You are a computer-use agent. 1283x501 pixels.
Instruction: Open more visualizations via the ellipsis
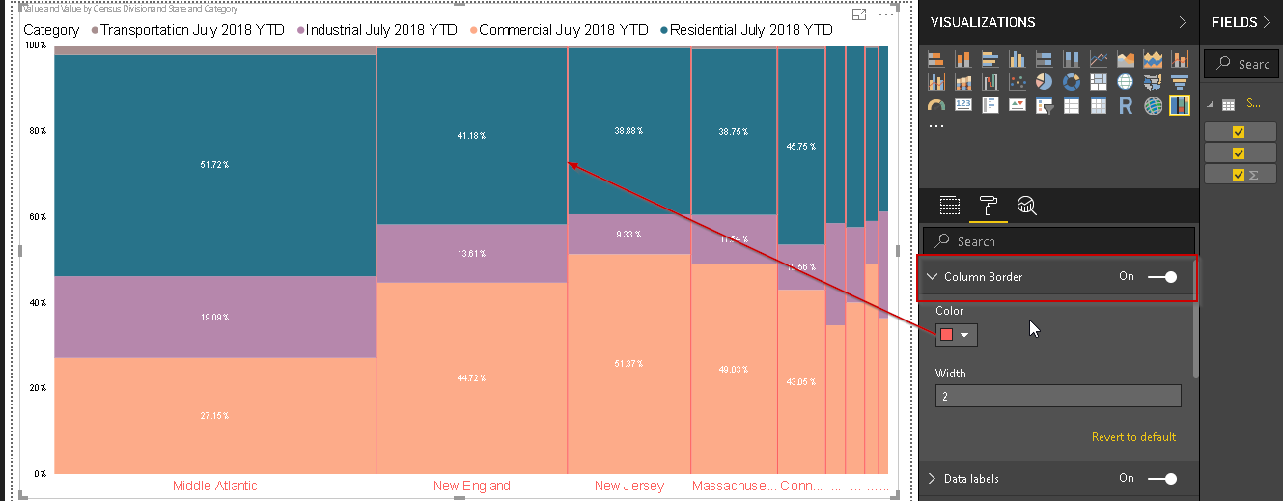click(936, 126)
